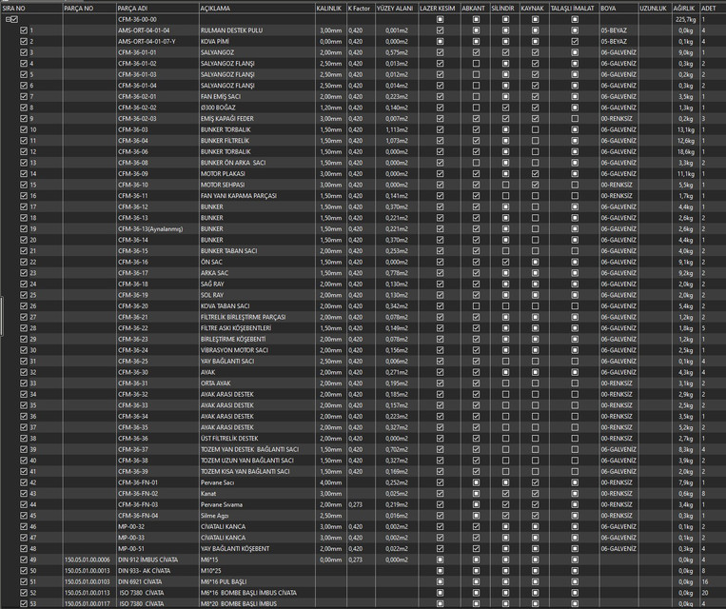The image size is (726, 609).
Task: Click the AÇIKLAMA column header
Action: pos(214,8)
